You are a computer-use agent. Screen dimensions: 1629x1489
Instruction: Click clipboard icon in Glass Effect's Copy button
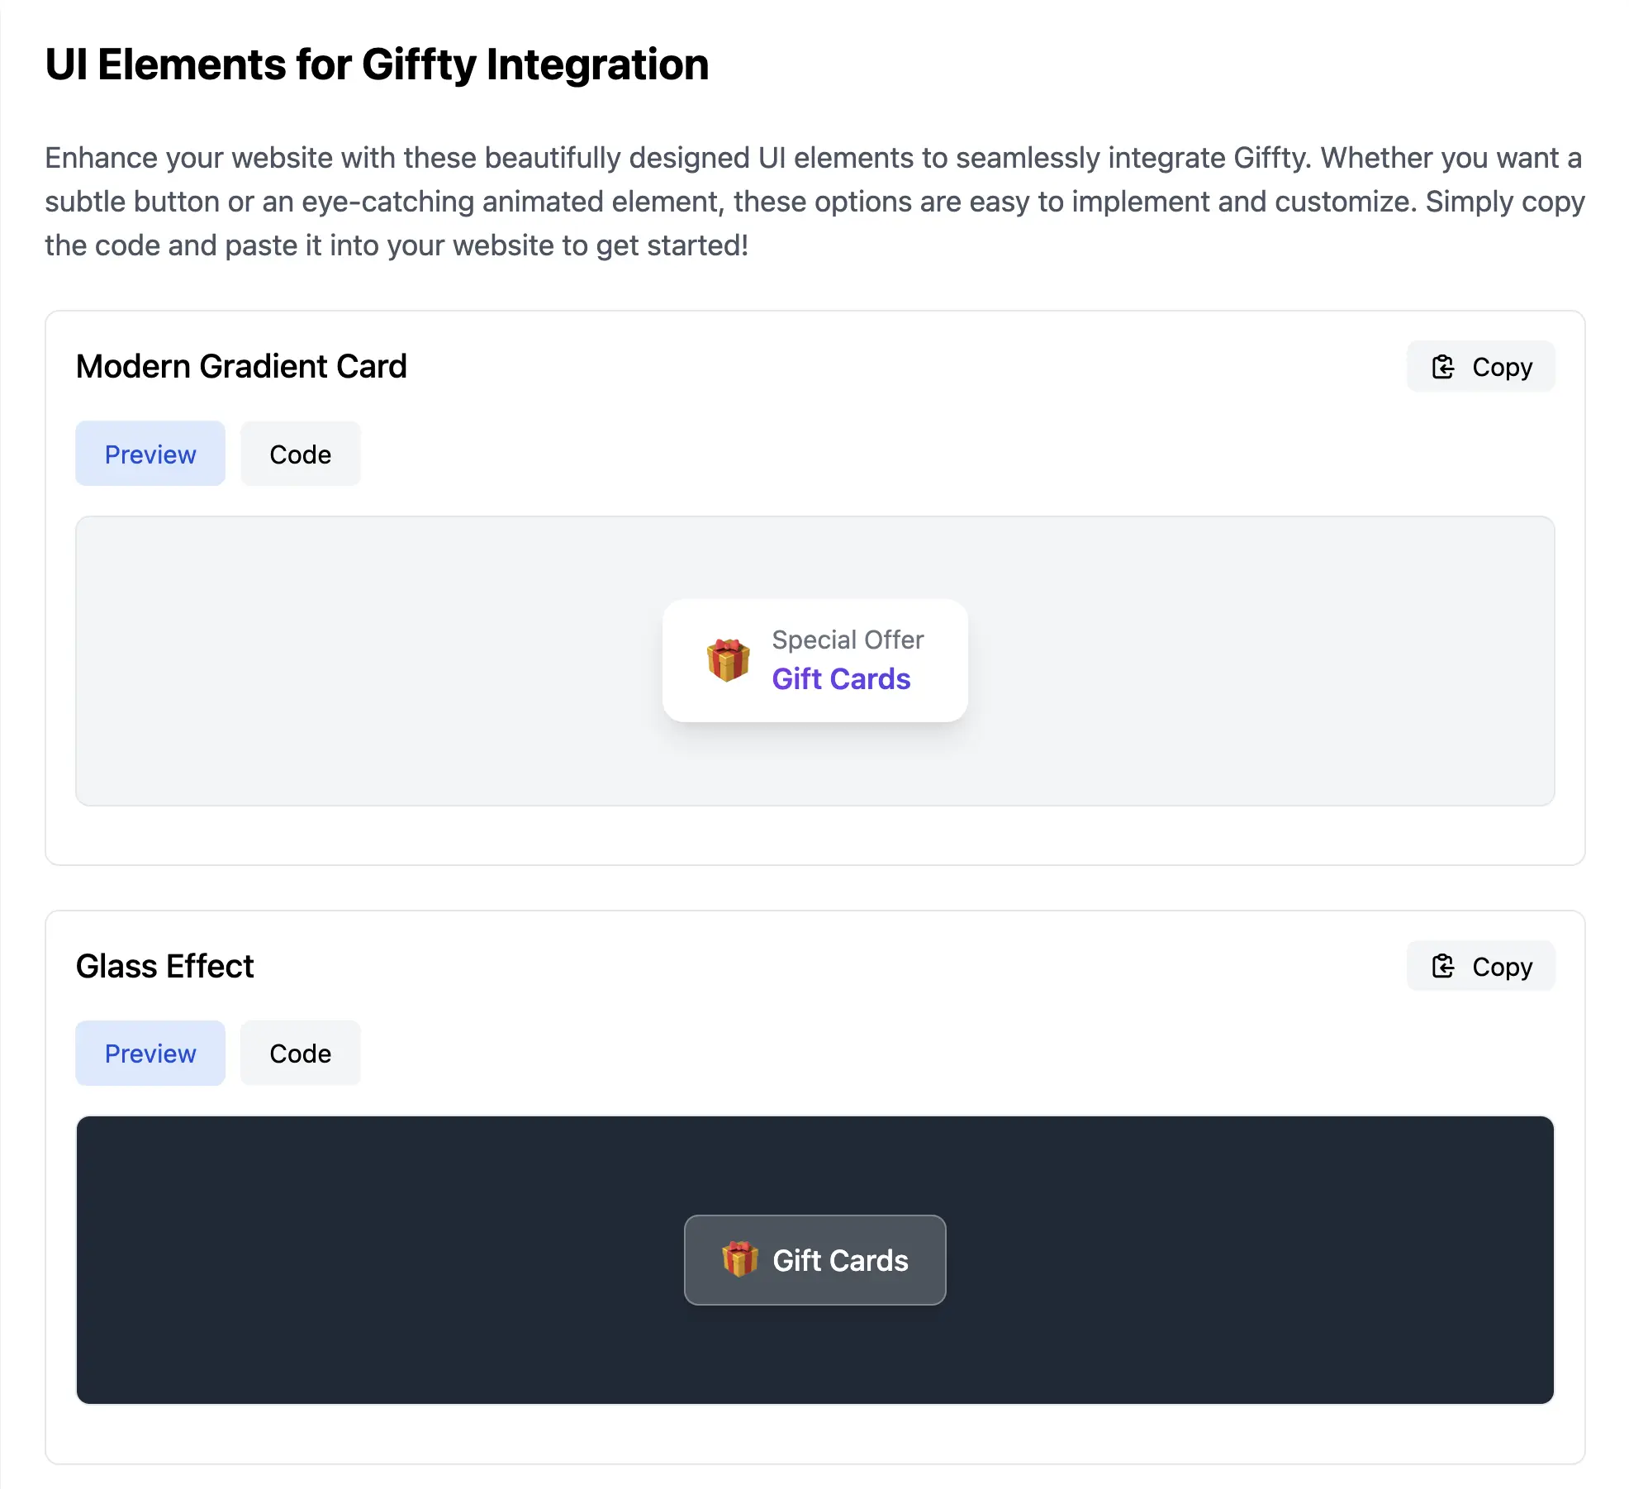[1442, 966]
